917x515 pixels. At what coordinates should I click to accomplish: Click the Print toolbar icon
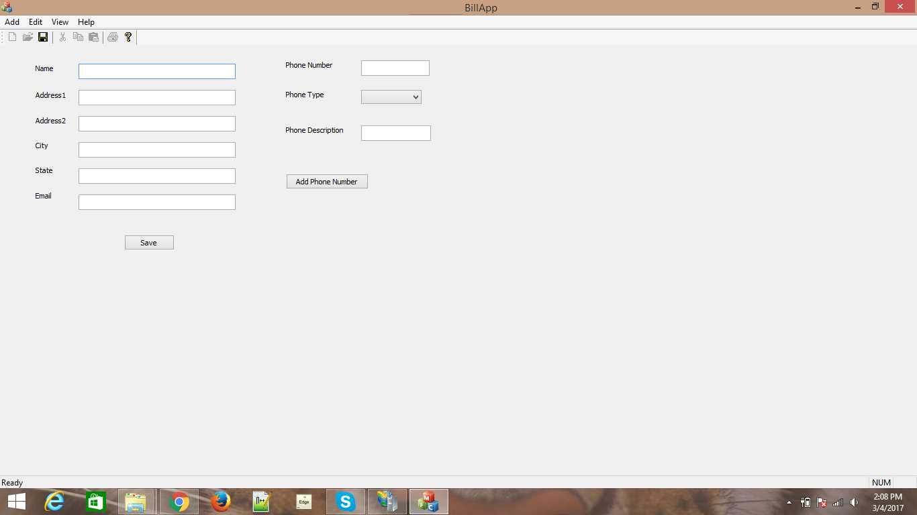pos(113,37)
